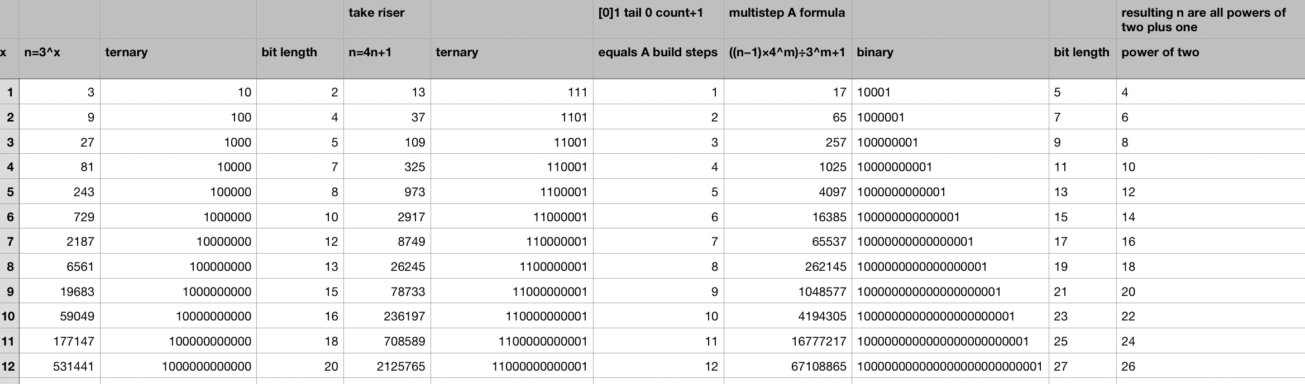Select the cell with value 26245
Viewport: 1305px width, 384px height.
386,266
